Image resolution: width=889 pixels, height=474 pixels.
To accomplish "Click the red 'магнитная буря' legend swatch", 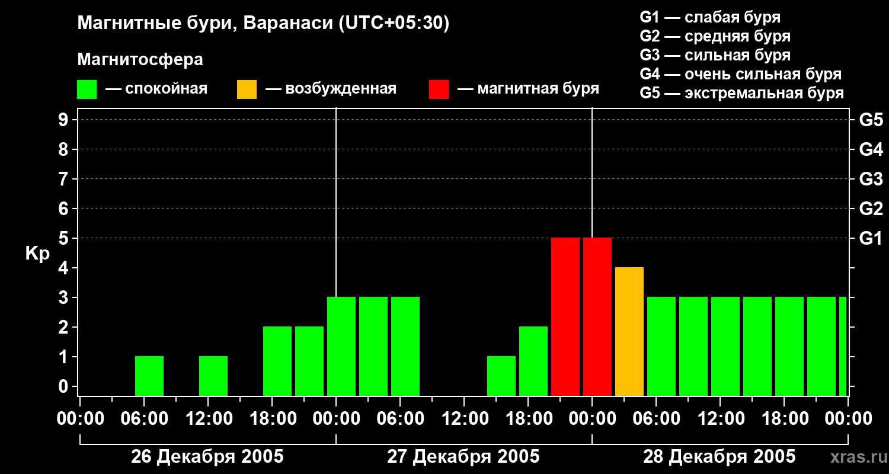I will tap(439, 89).
